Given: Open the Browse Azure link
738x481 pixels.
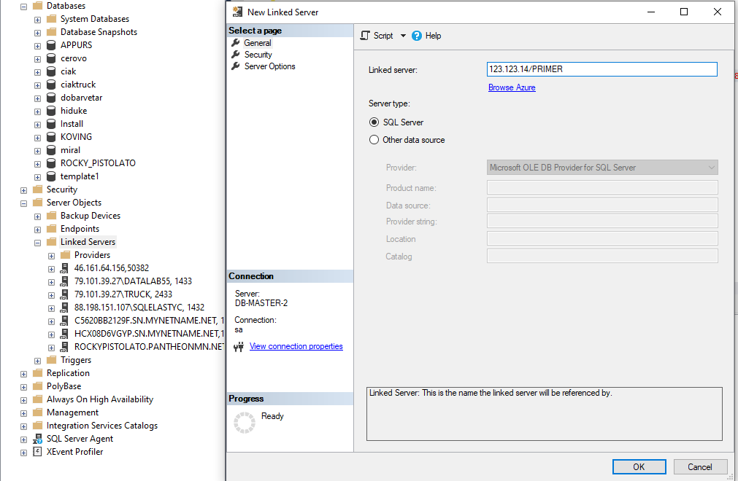Looking at the screenshot, I should click(512, 87).
